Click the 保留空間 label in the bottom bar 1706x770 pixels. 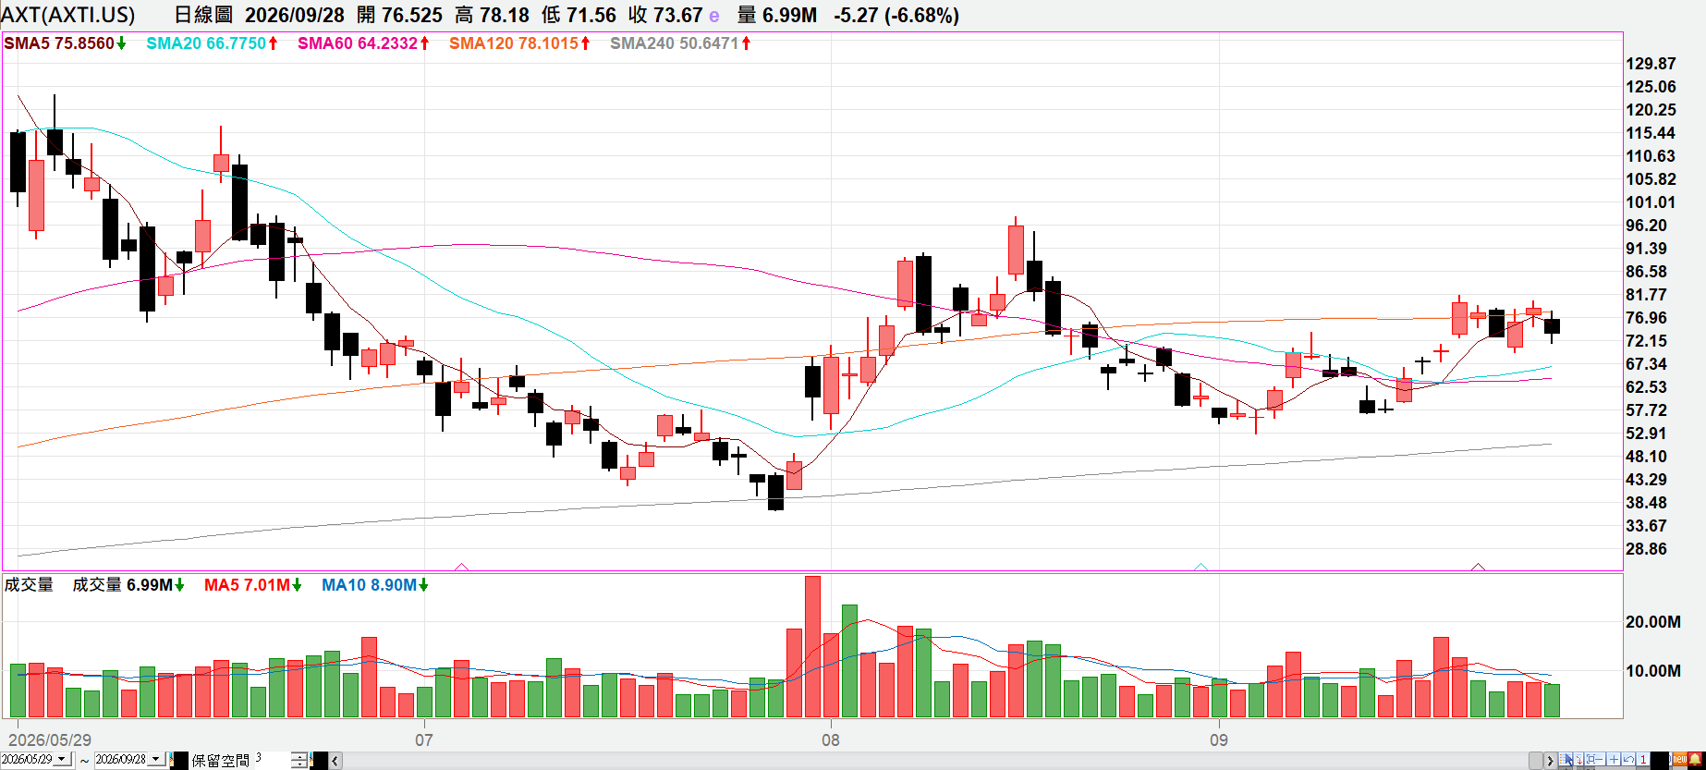point(221,761)
